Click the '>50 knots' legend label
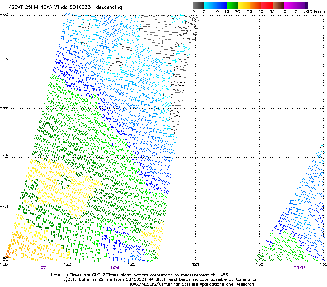The width and height of the screenshot is (327, 287). [x=314, y=12]
